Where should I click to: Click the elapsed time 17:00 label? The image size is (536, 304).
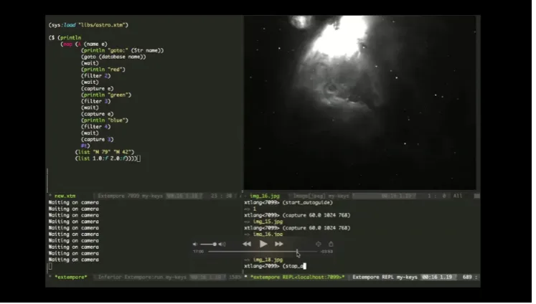(200, 253)
